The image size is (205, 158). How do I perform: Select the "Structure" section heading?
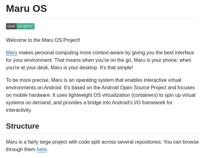pyautogui.click(x=22, y=126)
